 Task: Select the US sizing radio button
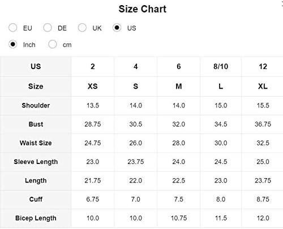click(117, 28)
